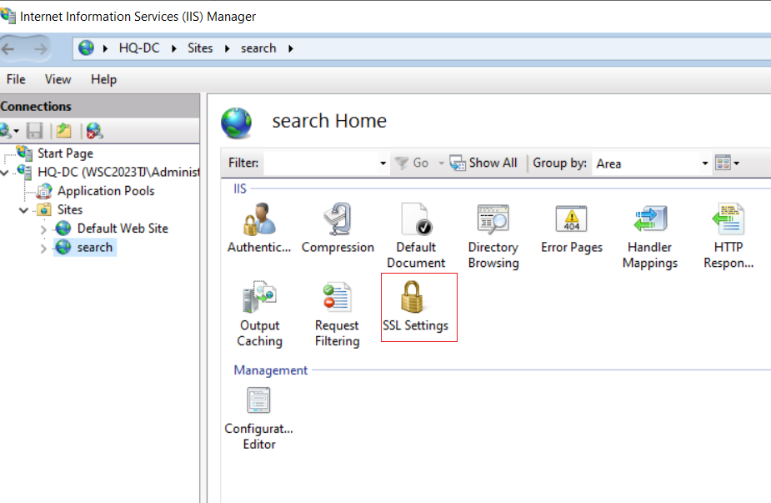Open the File menu

16,79
